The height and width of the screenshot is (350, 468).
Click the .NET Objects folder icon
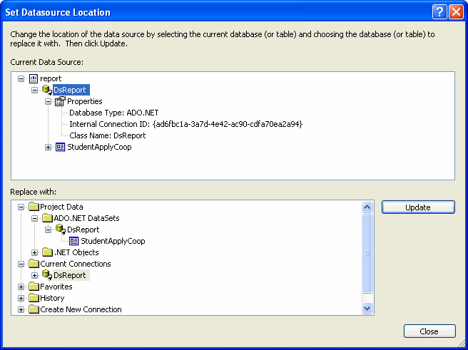46,252
